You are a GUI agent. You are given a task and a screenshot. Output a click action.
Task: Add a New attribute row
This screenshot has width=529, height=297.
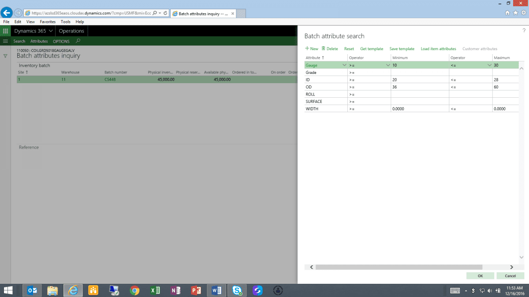point(312,49)
